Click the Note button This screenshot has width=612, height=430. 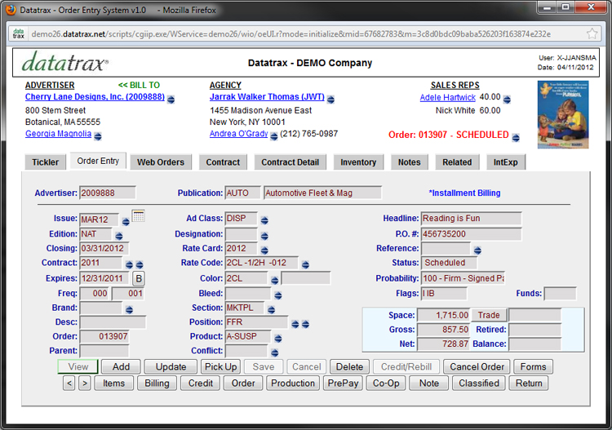pyautogui.click(x=429, y=383)
